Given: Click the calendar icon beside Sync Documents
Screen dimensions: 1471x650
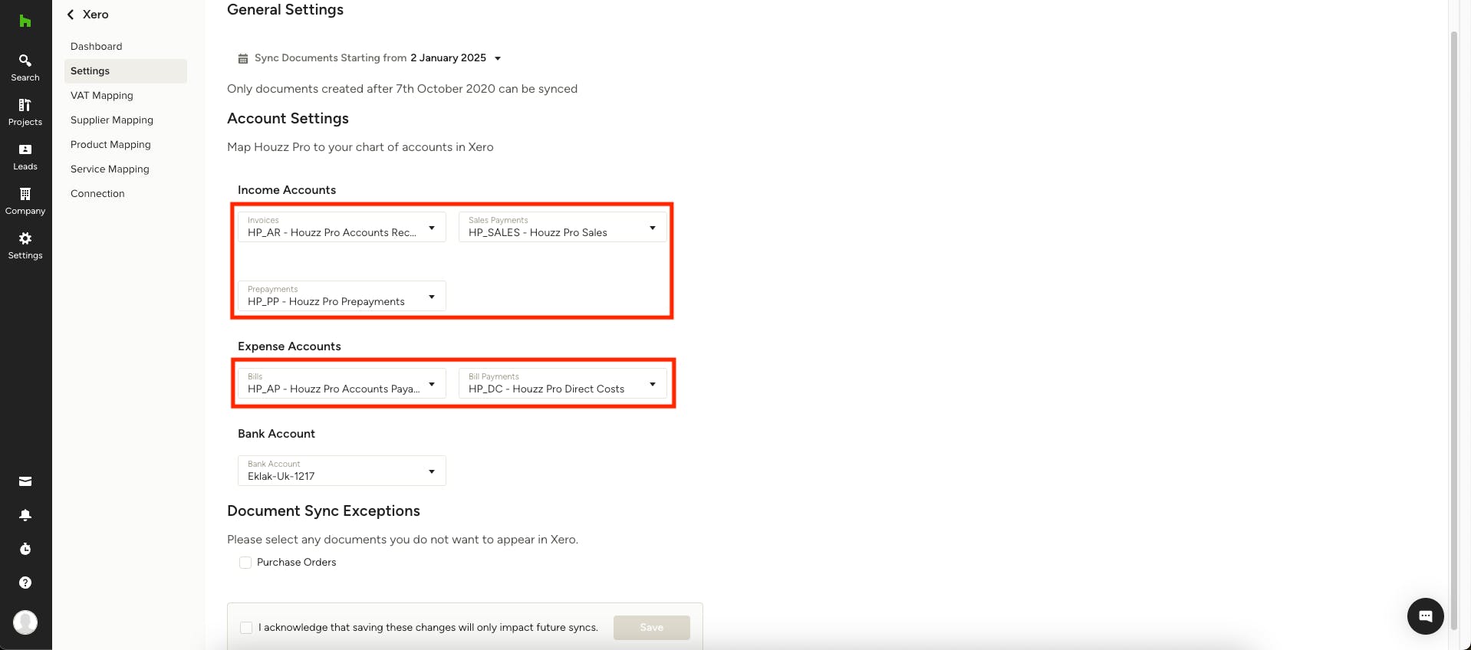Looking at the screenshot, I should pyautogui.click(x=243, y=58).
